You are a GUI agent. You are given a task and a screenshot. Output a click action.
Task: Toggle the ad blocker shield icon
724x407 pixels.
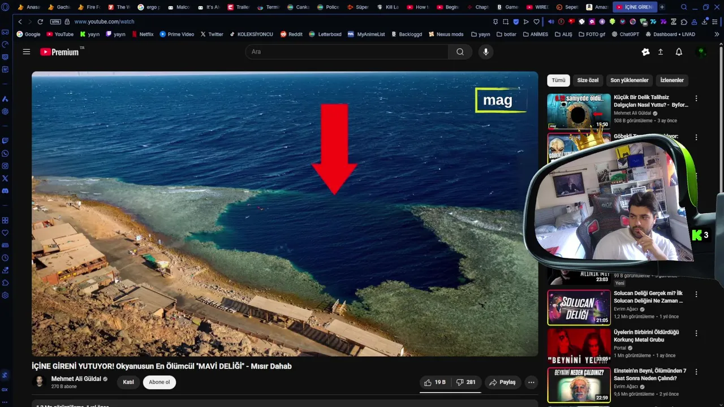[x=516, y=21]
